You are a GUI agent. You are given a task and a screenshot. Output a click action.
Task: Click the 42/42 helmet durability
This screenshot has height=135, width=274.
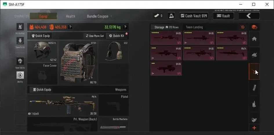pos(53,60)
